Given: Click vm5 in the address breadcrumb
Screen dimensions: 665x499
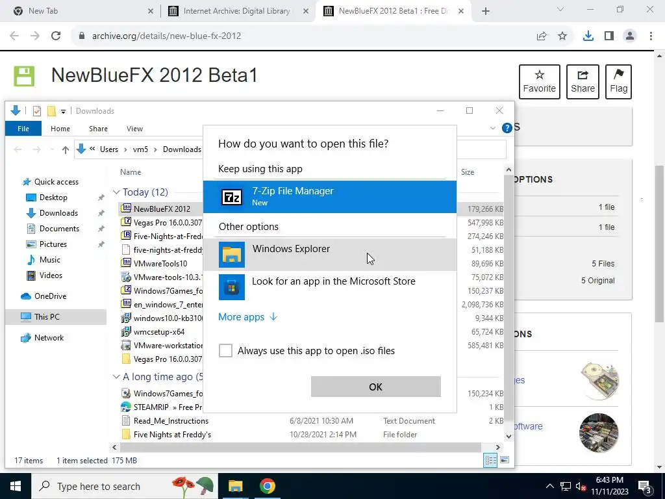Looking at the screenshot, I should (140, 149).
